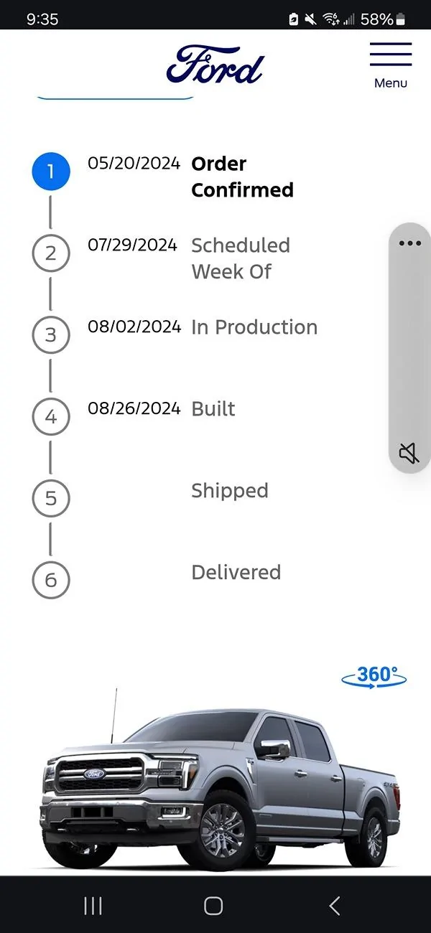The image size is (431, 933).
Task: View the In Production milestone text
Action: pos(254,327)
